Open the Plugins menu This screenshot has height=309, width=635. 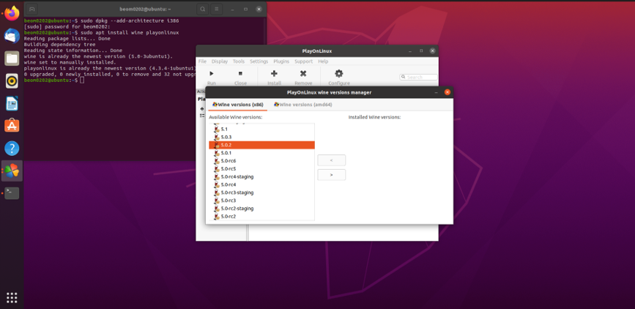tap(281, 62)
